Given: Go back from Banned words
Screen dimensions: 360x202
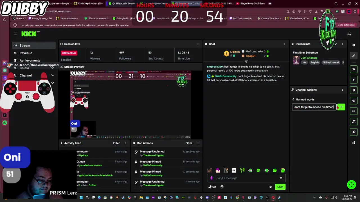Looking at the screenshot, I should (293, 99).
